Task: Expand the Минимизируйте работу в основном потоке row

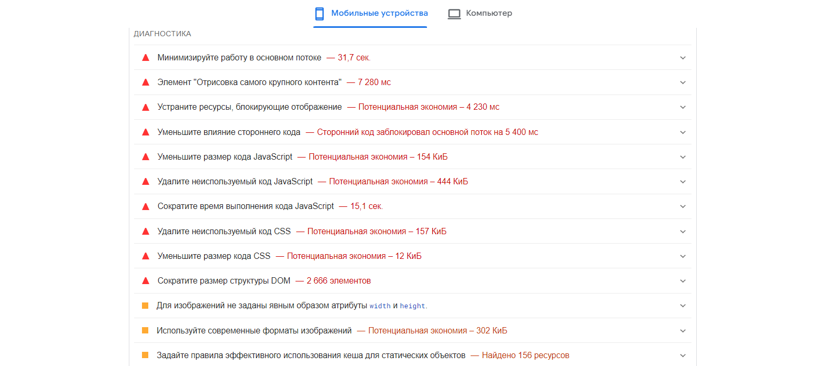Action: point(683,57)
